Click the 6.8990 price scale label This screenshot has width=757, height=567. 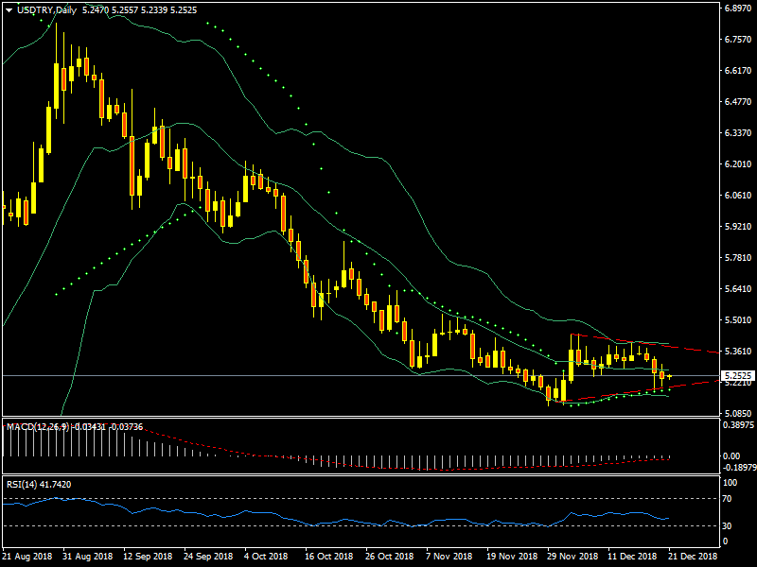tap(736, 8)
